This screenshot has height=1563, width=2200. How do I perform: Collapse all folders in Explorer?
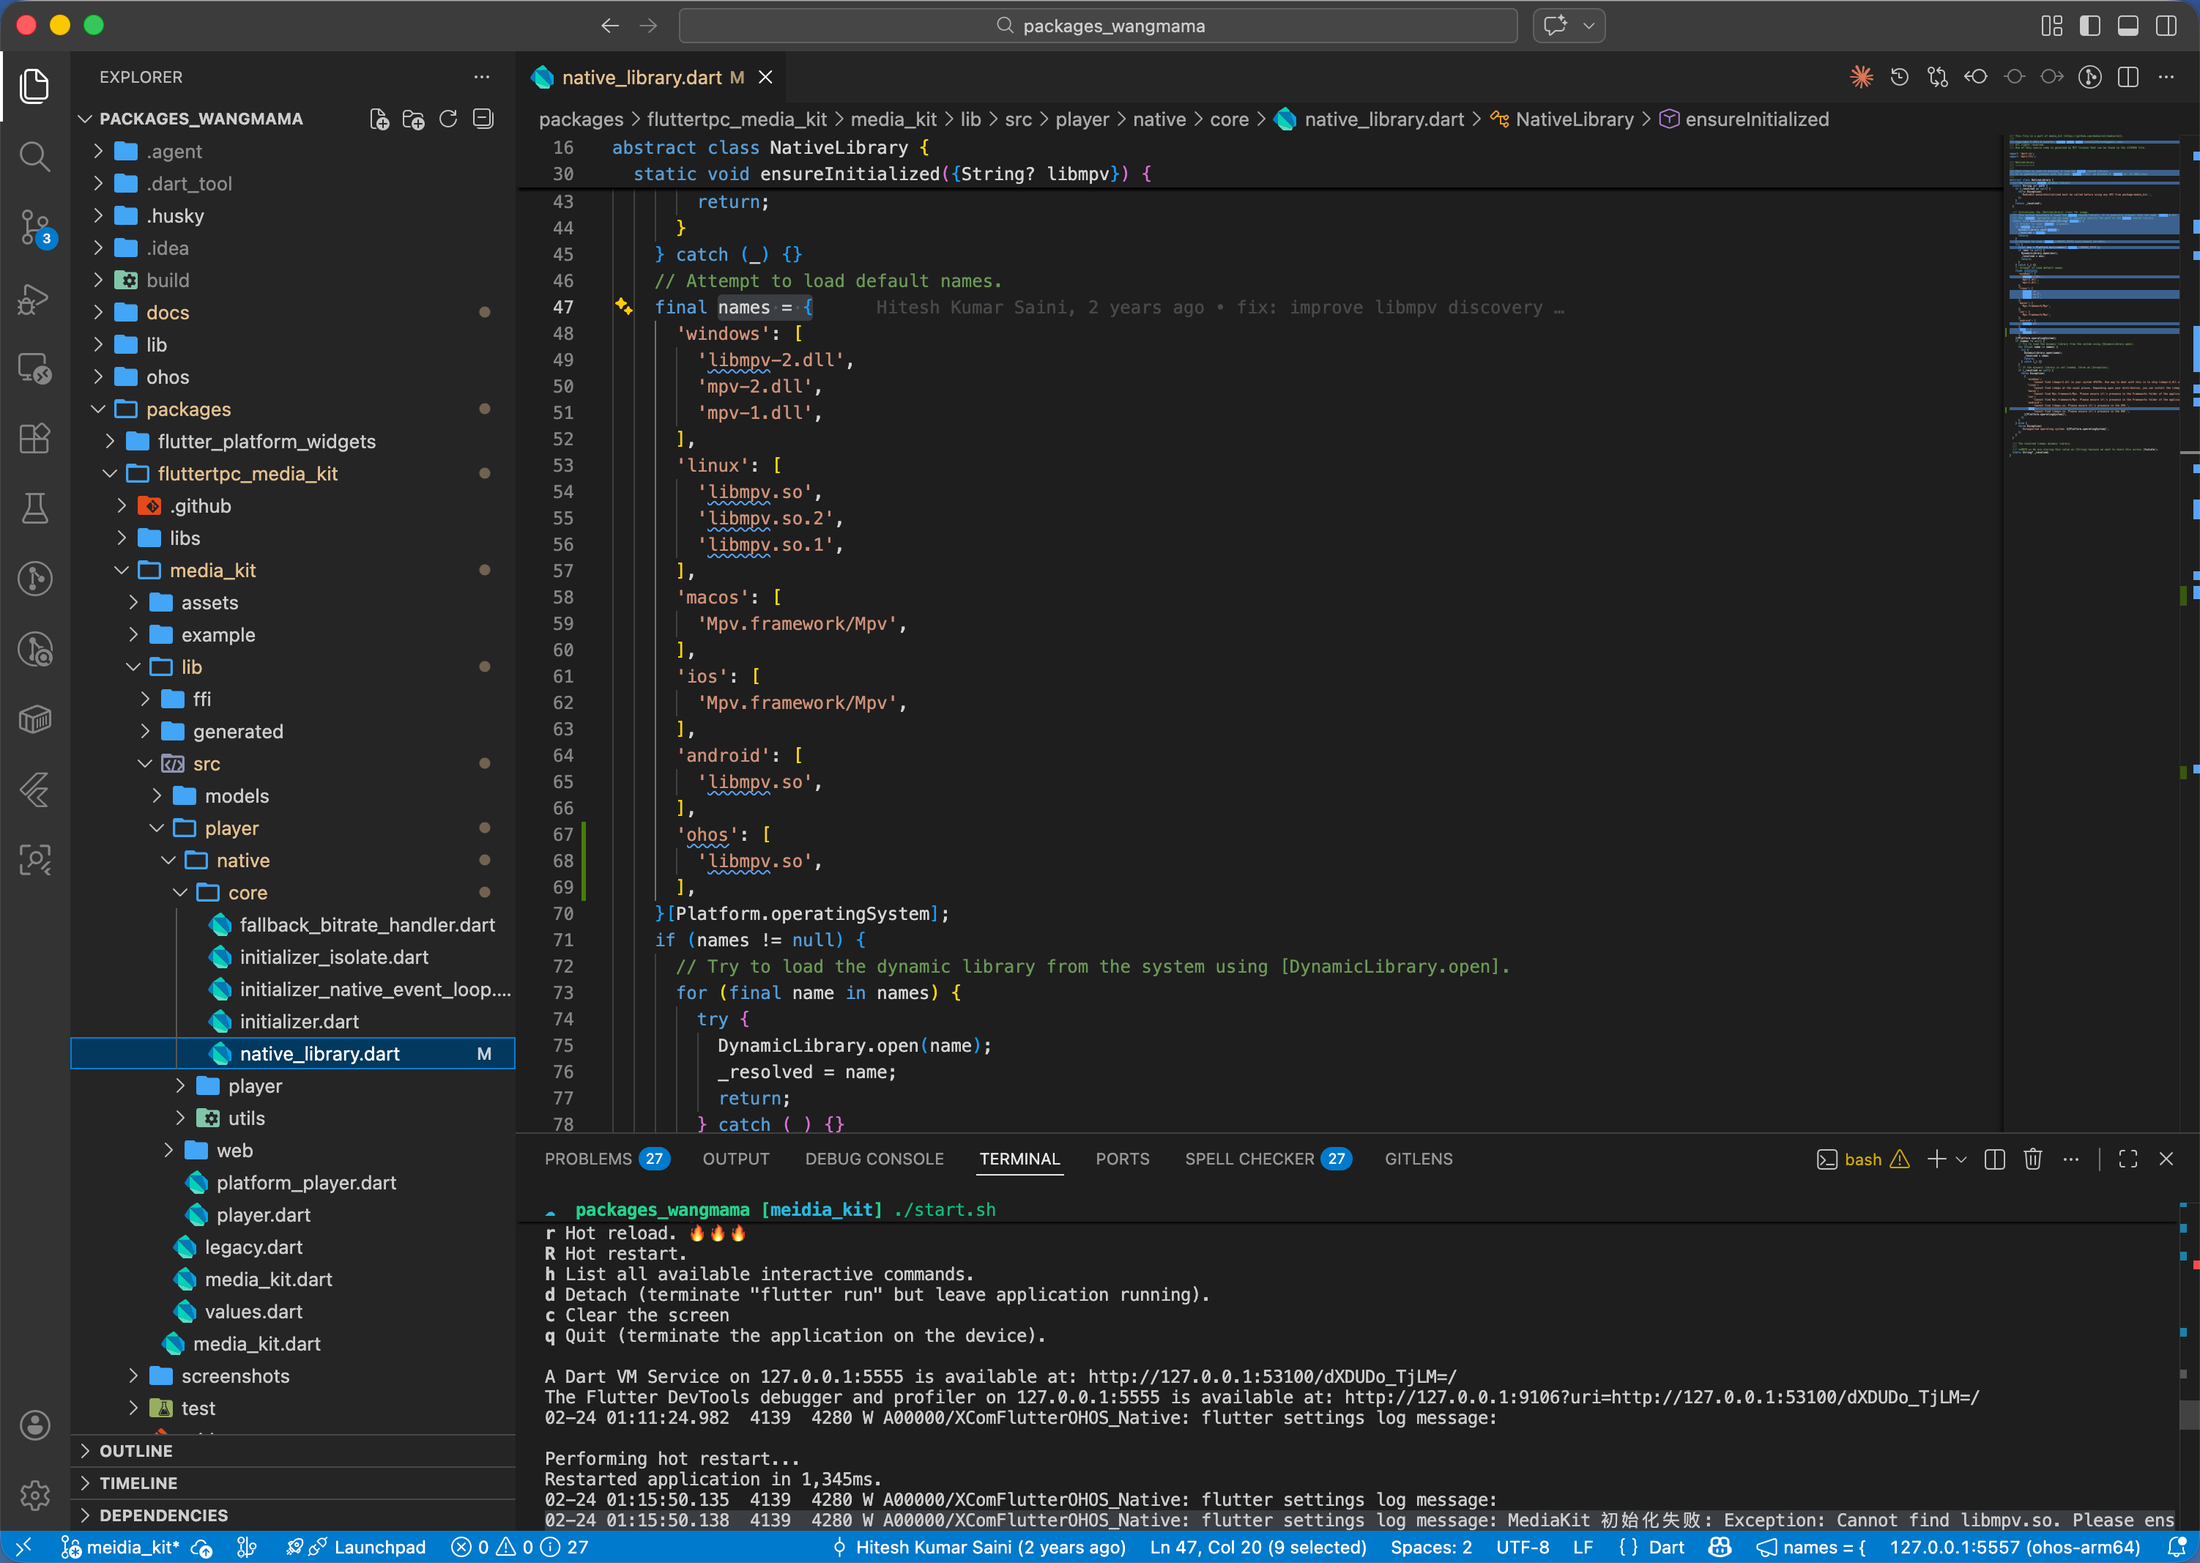[x=483, y=119]
